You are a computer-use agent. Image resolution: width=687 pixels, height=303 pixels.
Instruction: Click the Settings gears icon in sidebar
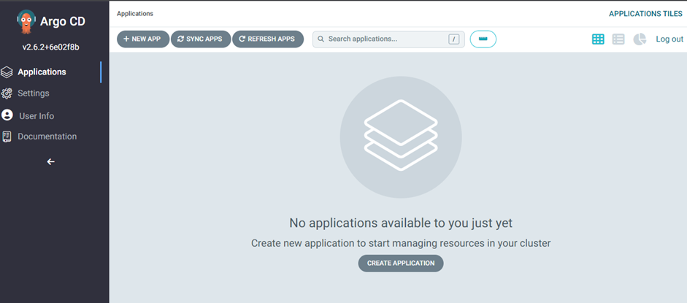tap(7, 93)
